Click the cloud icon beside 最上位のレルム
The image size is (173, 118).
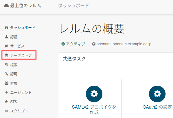pos(6,6)
